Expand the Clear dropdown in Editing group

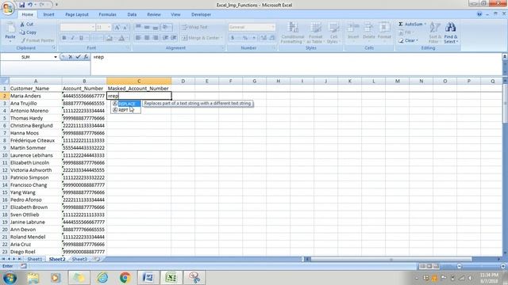[x=418, y=40]
